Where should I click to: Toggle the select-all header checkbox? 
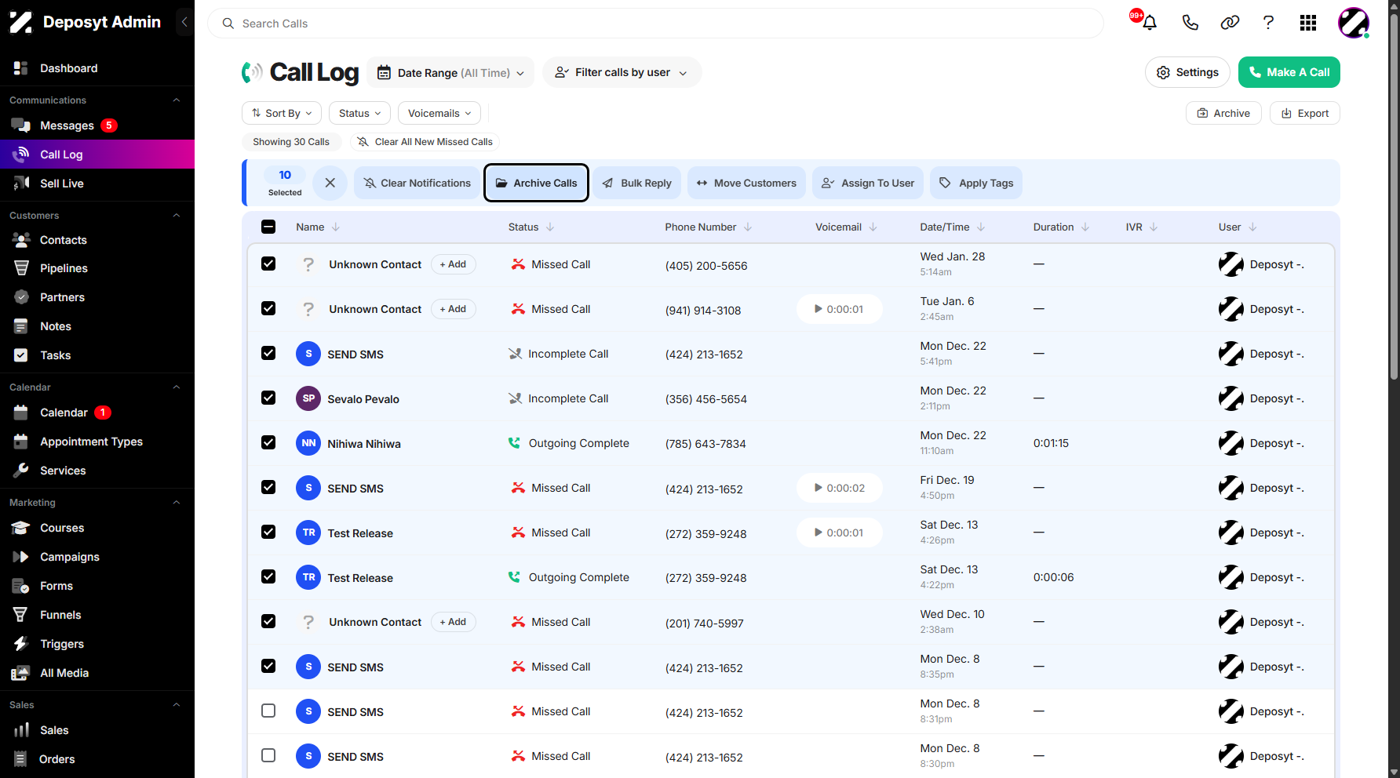click(268, 227)
